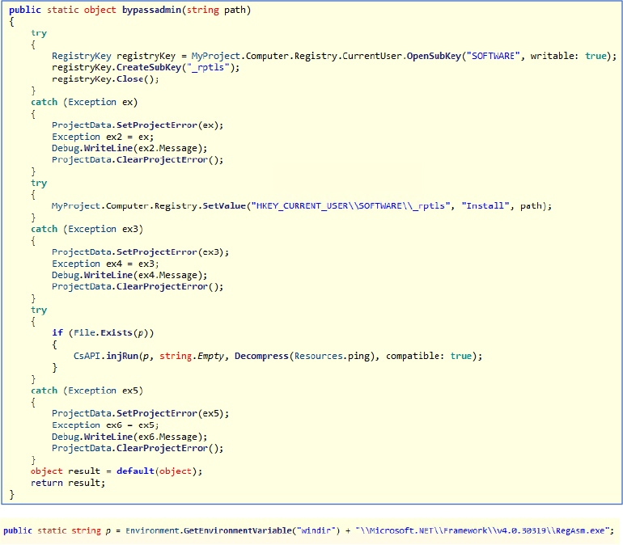
Task: Click 'RegistryKey registryKey' variable declaration
Action: tap(113, 56)
